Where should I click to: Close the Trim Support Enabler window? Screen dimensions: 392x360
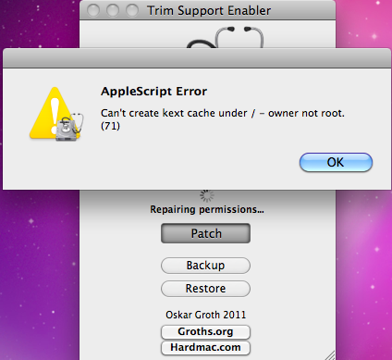tap(93, 10)
